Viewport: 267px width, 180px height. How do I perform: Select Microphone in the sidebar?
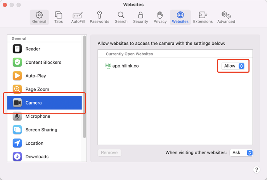pos(38,116)
